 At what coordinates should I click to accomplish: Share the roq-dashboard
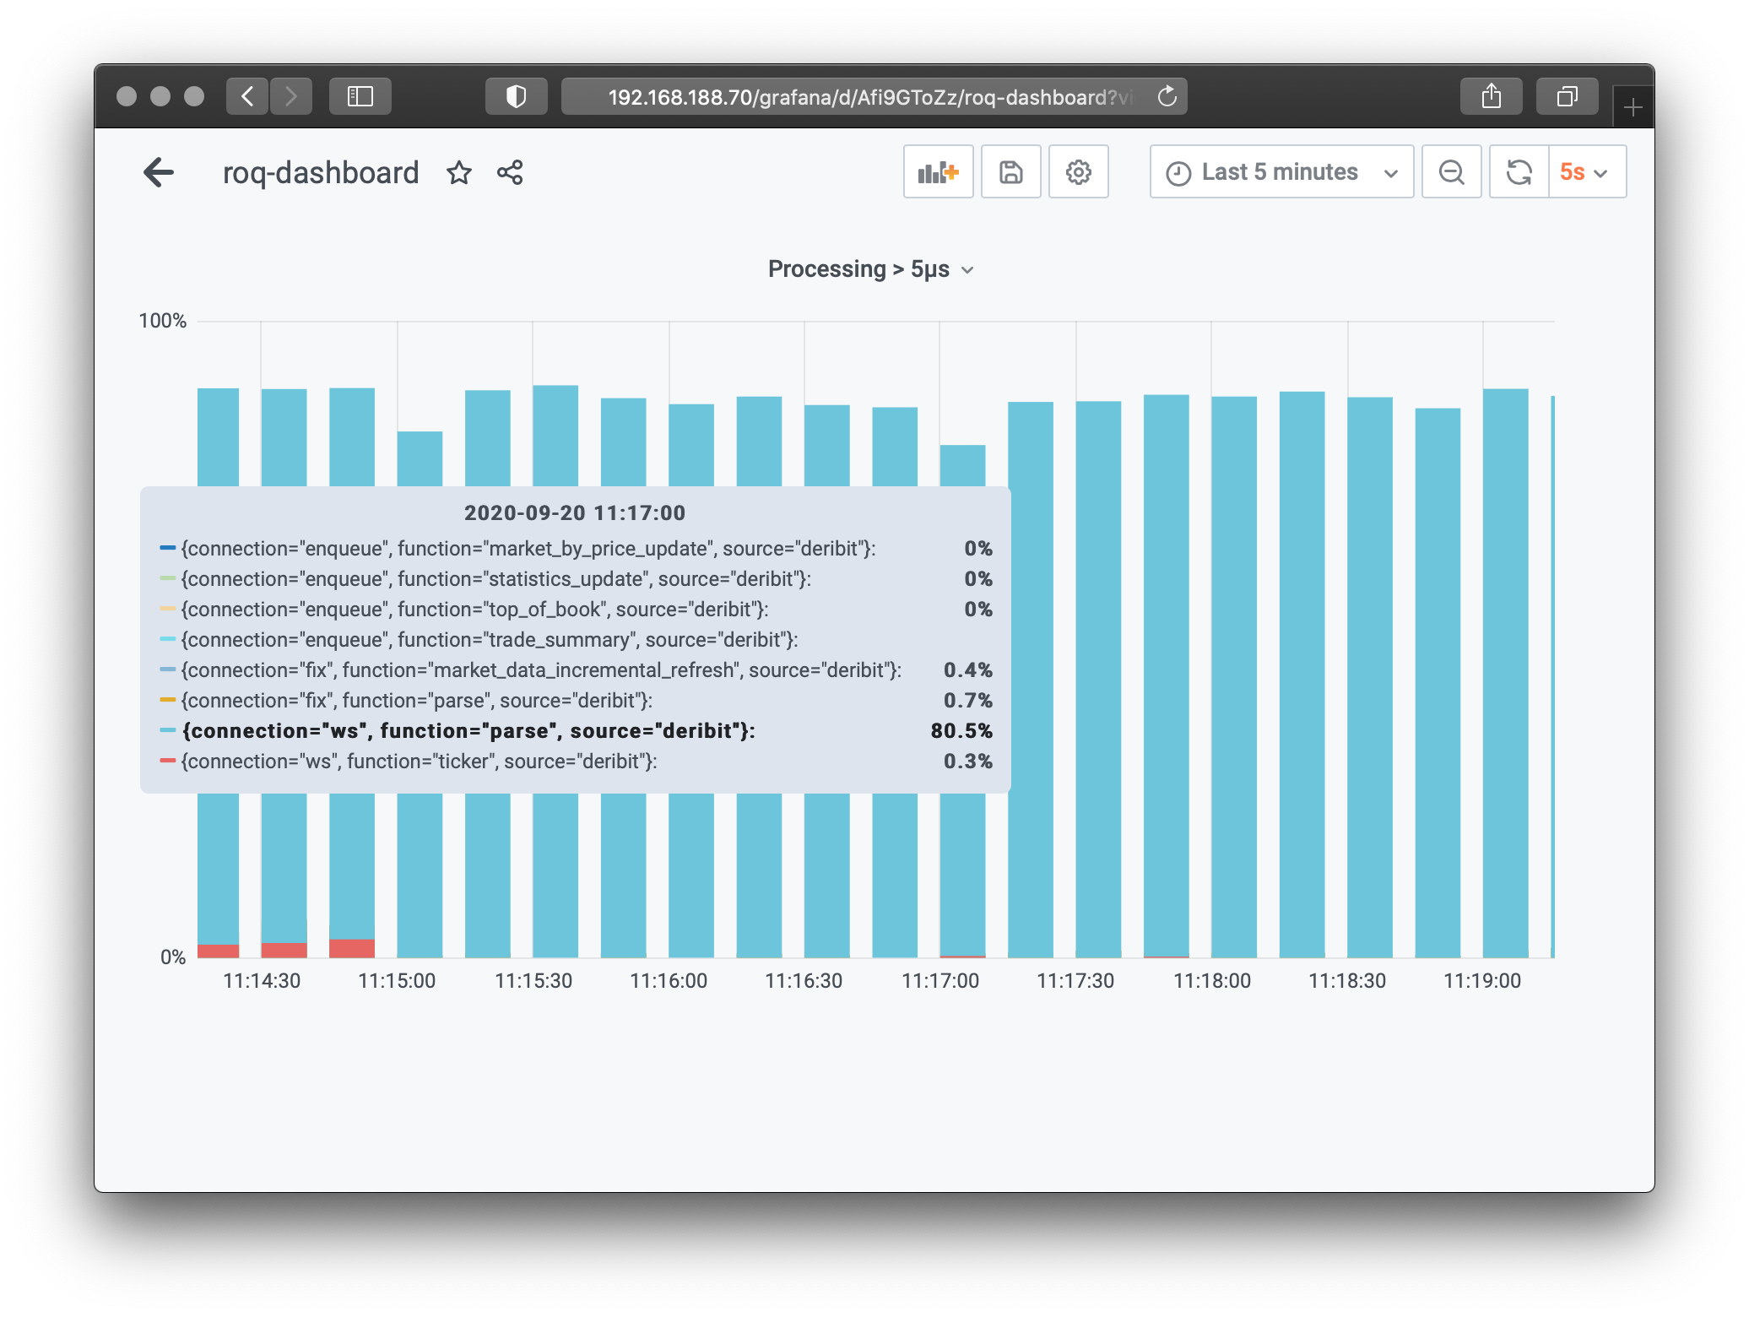tap(510, 172)
